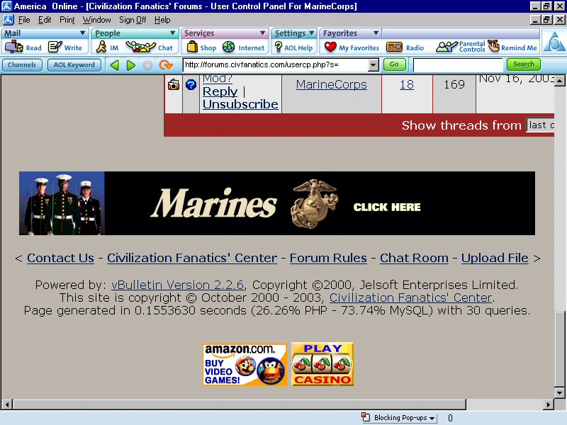Click the camera thread icon in table
The image size is (567, 425).
tap(174, 84)
